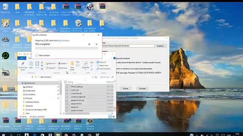Select the 'ISO DRAGON BALL SUPER' folder on desktop
This screenshot has width=243, height=136.
[90, 26]
